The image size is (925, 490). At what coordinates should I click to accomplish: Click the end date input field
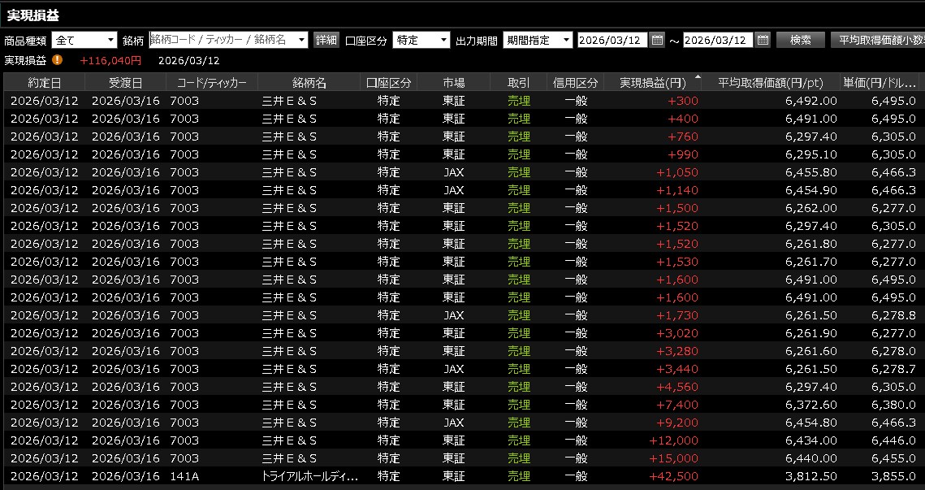coord(718,40)
